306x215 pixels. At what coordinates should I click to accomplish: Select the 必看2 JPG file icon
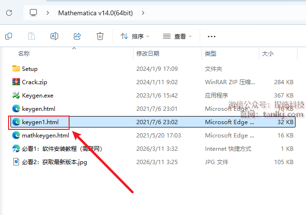(x=16, y=162)
